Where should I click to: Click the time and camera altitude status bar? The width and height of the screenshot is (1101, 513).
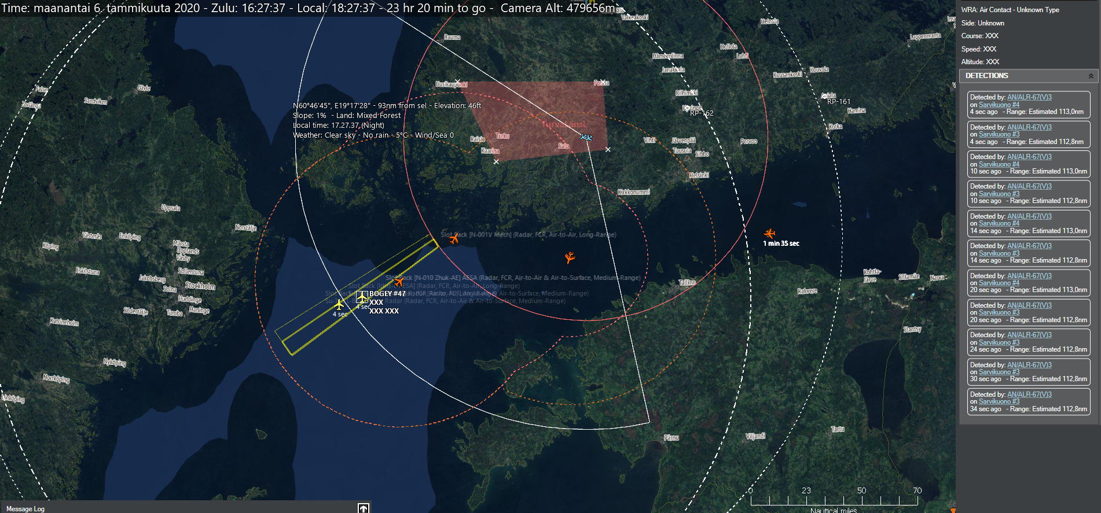click(x=307, y=8)
